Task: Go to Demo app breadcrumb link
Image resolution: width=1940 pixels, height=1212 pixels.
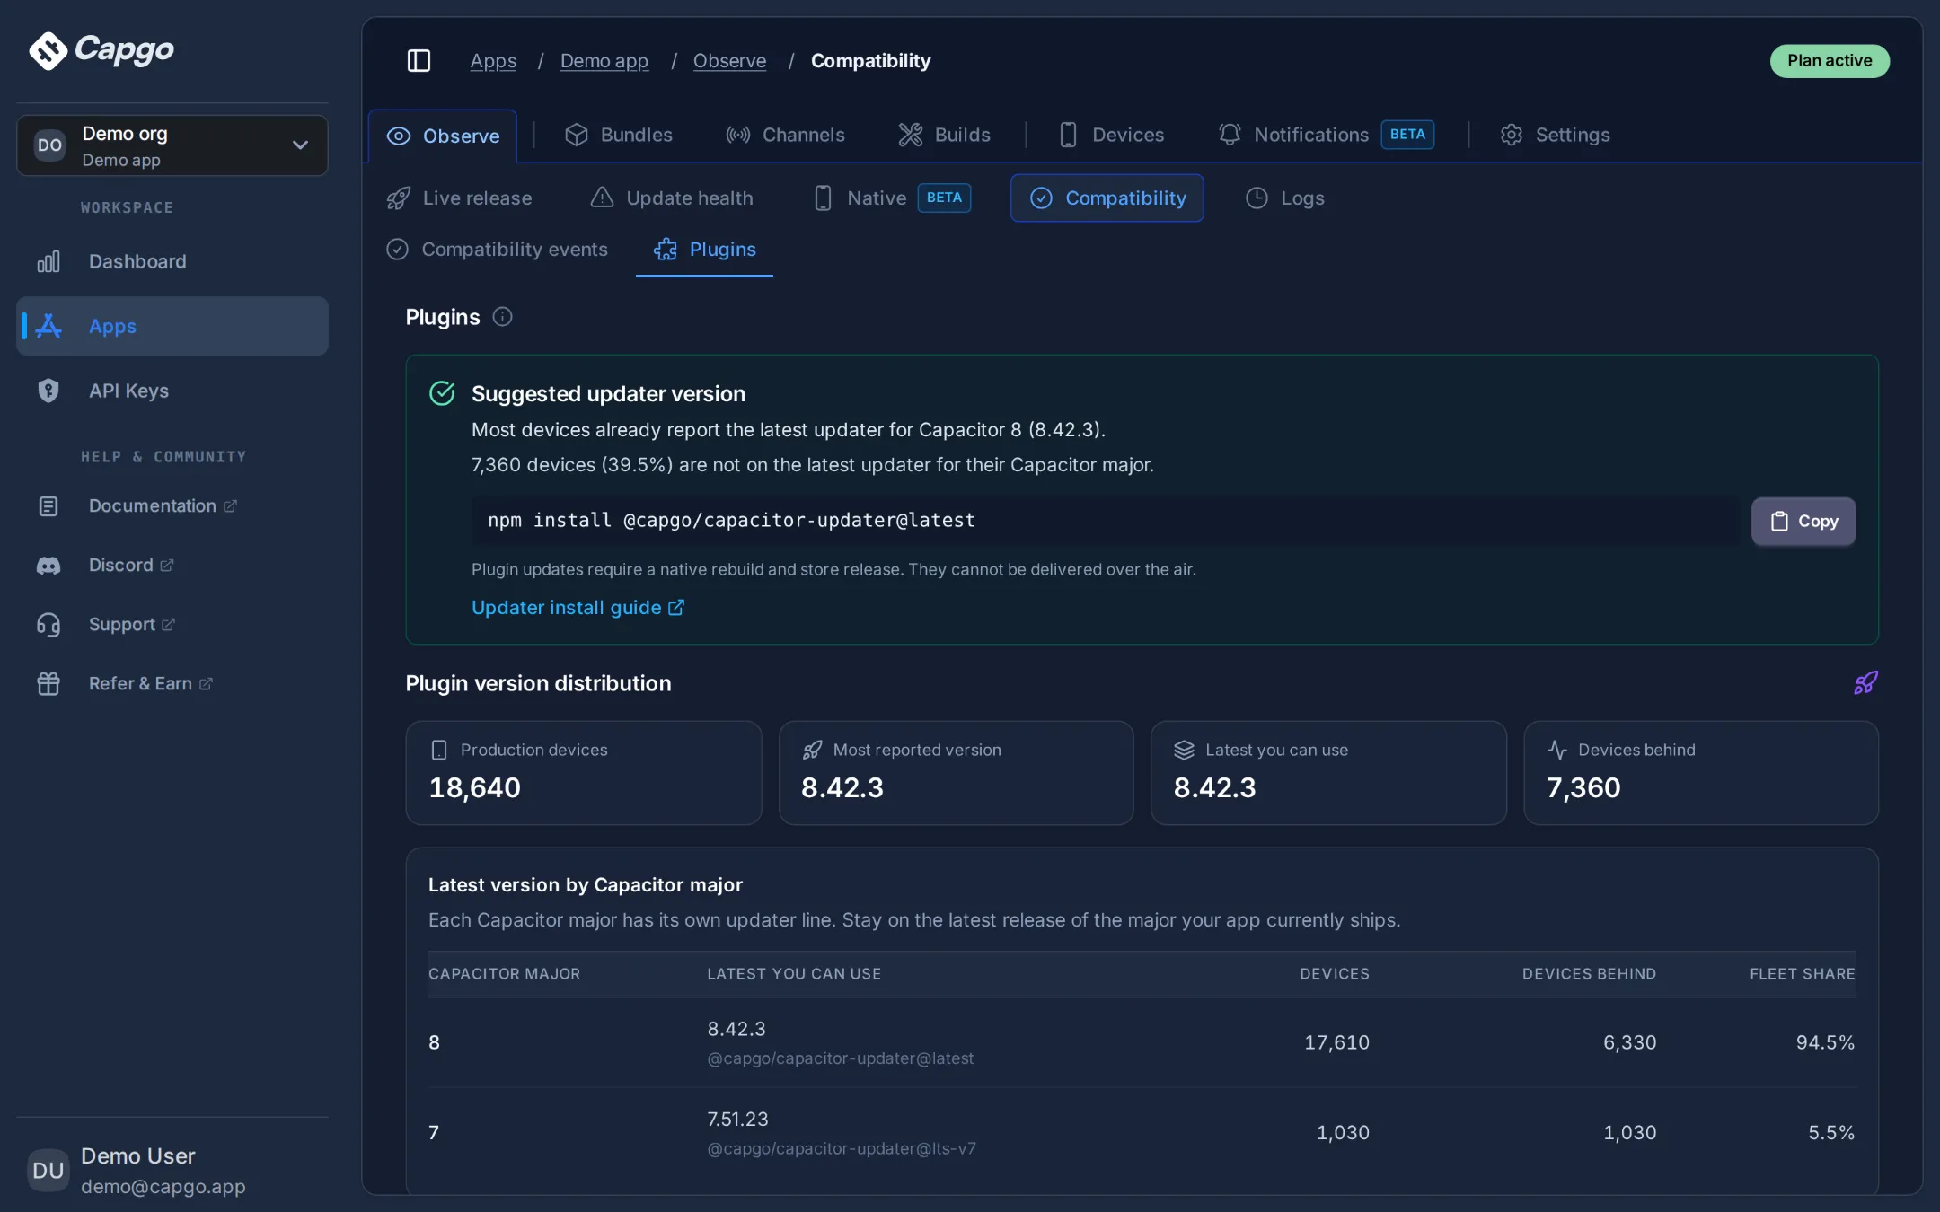Action: pos(604,61)
